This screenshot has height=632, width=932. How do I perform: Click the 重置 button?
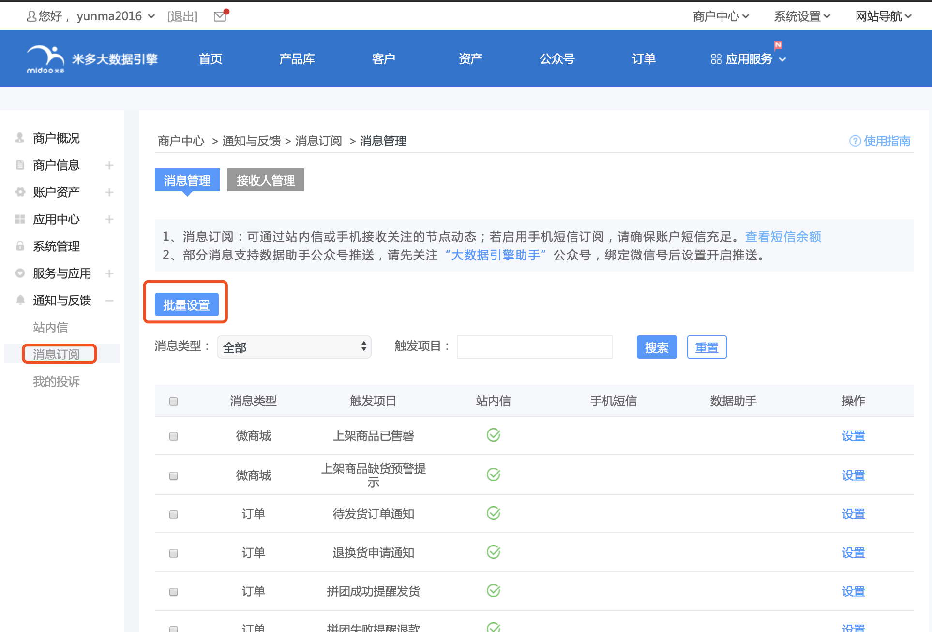coord(707,347)
